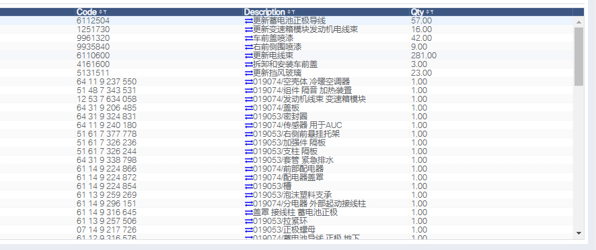
Task: Click the blue swap icon beside 车前盖喷漆
Action: (249, 38)
